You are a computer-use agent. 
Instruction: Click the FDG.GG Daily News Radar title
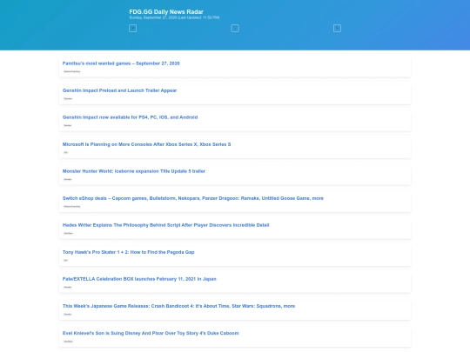(166, 11)
